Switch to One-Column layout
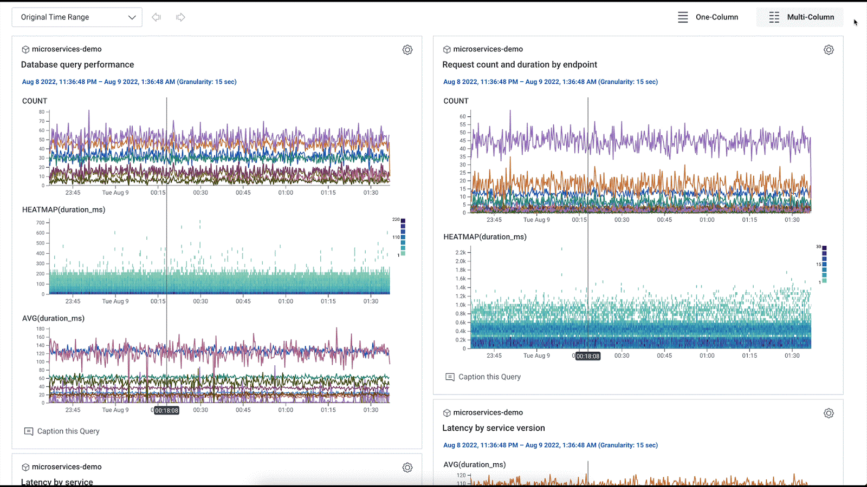This screenshot has height=487, width=867. pos(708,17)
